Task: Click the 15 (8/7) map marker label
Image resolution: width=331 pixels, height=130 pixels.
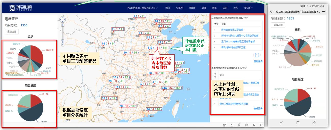Action: (x=165, y=42)
